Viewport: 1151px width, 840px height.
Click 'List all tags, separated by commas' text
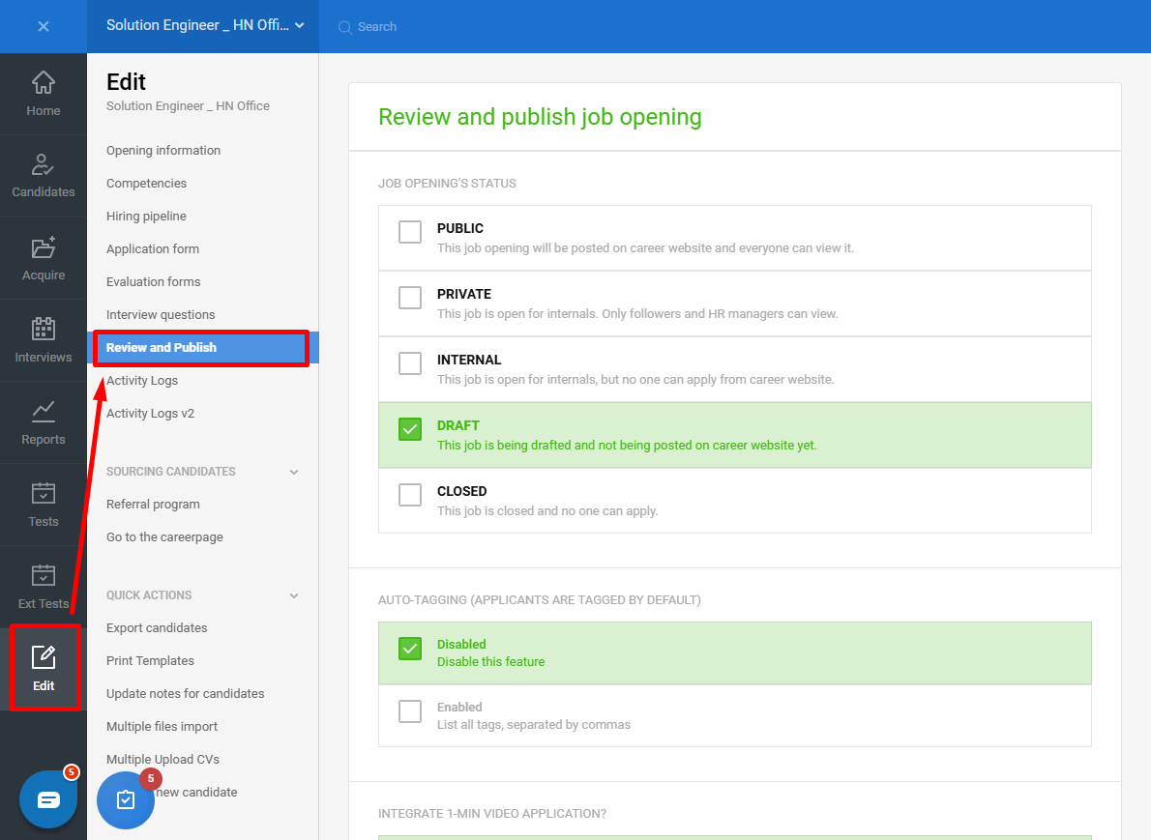pos(534,725)
